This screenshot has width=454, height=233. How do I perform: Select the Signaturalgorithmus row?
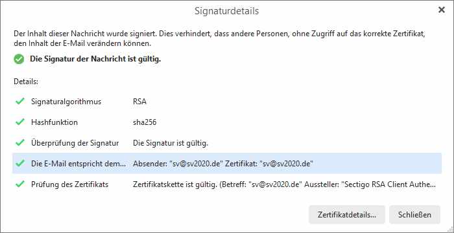(227, 102)
